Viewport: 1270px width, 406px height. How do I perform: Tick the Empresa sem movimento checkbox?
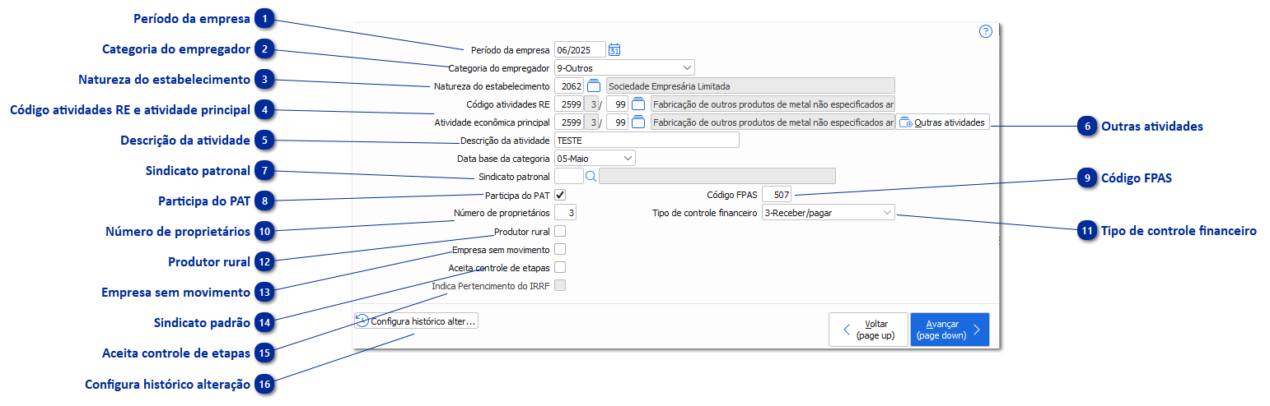(560, 249)
